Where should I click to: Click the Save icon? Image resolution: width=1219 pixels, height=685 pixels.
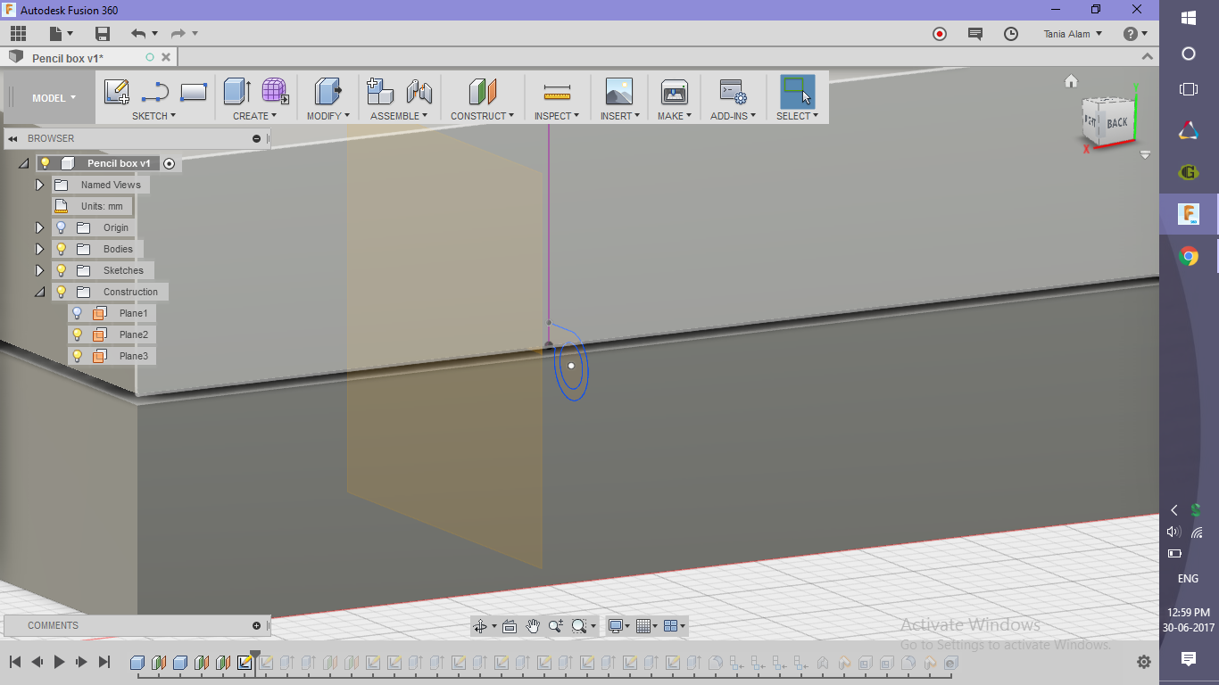point(103,34)
